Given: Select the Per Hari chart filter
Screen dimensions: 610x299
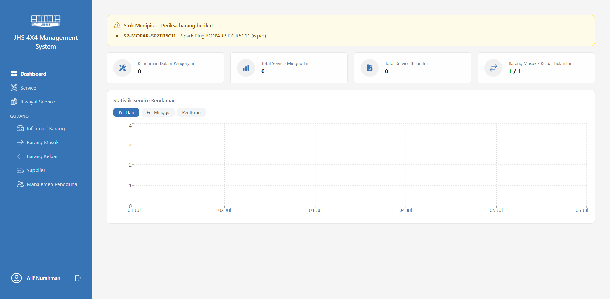Looking at the screenshot, I should (x=126, y=112).
